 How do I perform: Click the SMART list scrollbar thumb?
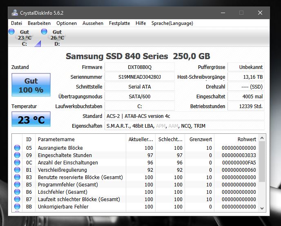coord(262,162)
